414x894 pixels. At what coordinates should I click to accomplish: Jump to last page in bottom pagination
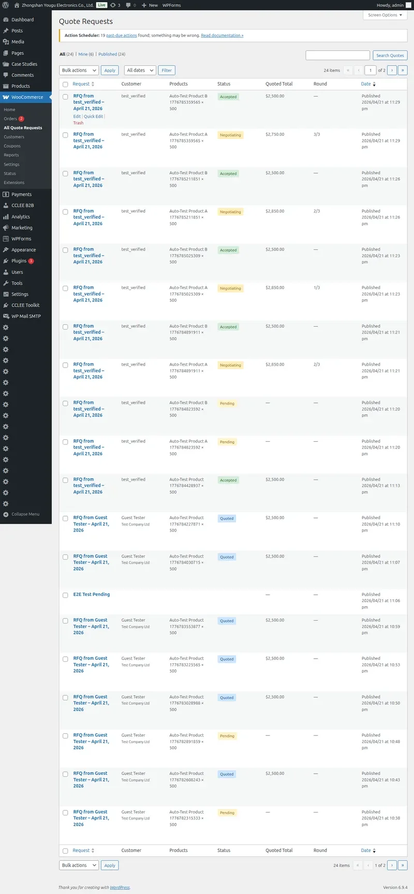point(403,865)
